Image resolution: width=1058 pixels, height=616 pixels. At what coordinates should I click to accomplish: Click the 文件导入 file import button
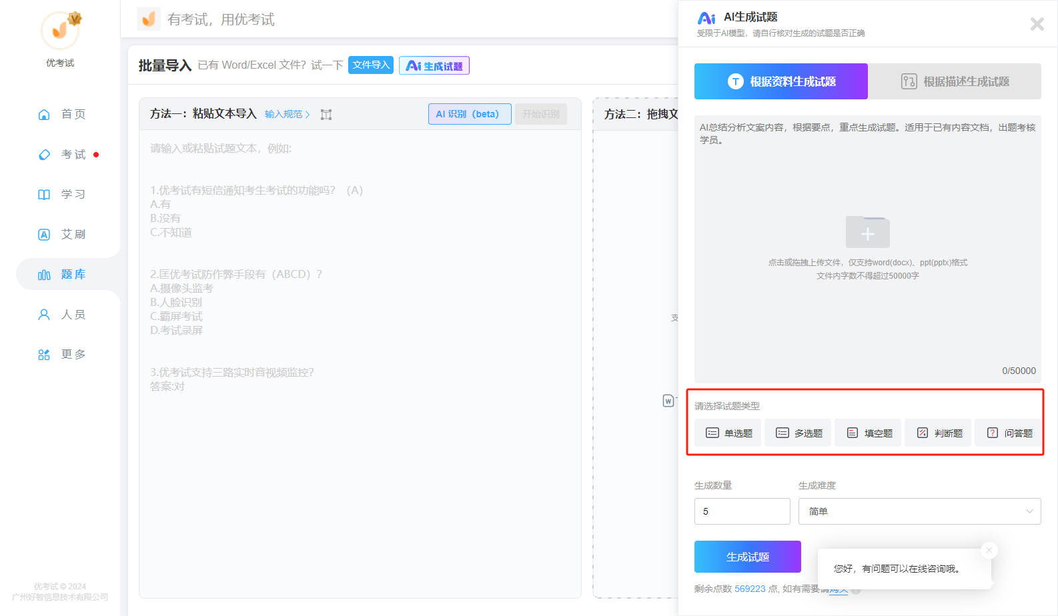(371, 65)
